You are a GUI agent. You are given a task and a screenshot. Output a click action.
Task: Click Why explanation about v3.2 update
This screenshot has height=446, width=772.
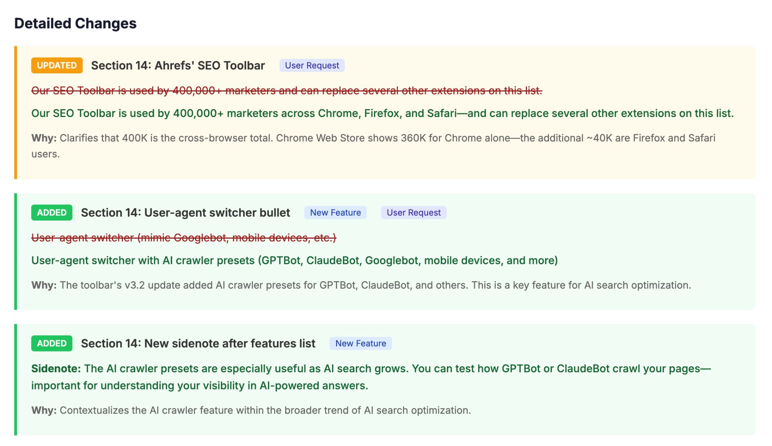click(361, 285)
